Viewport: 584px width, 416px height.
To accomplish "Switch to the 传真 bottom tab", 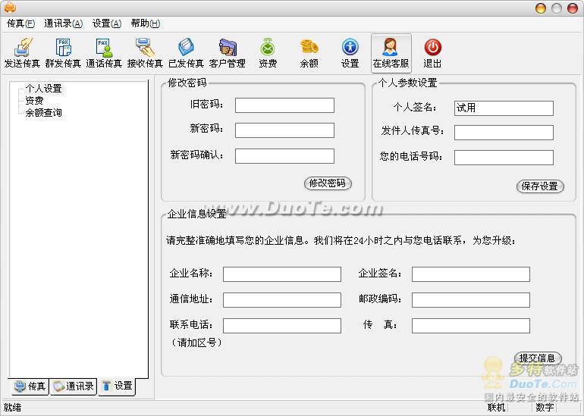I will (x=30, y=386).
